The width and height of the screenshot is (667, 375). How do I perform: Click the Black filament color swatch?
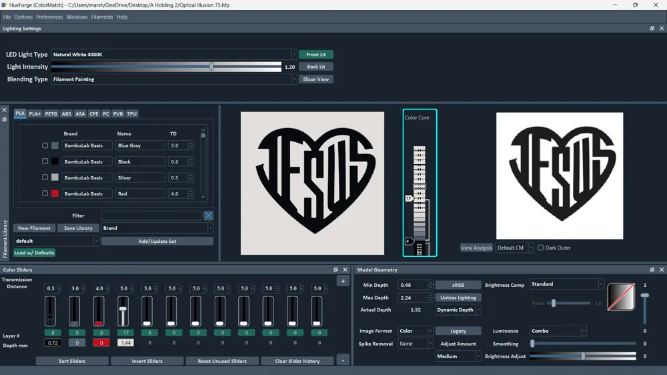point(55,161)
